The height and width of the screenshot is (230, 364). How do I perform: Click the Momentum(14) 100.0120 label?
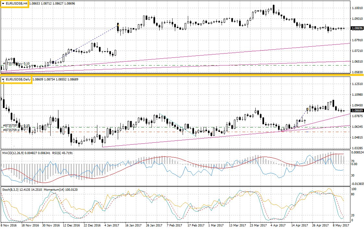(x=61, y=190)
